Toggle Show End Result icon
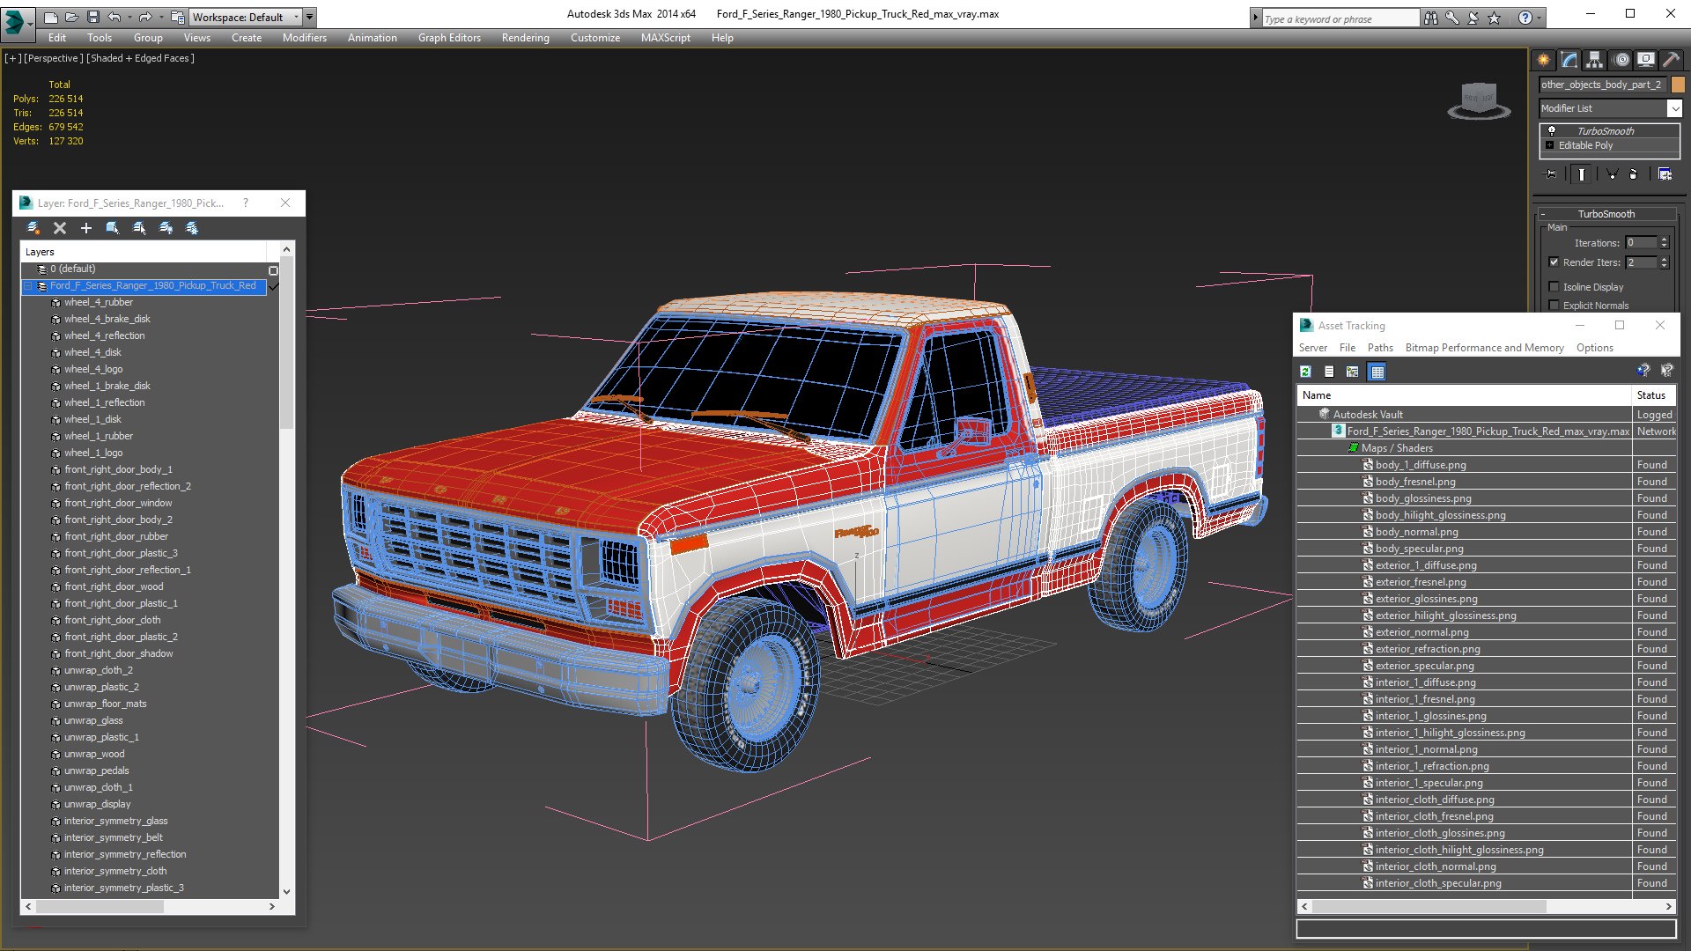This screenshot has width=1691, height=951. (1582, 174)
